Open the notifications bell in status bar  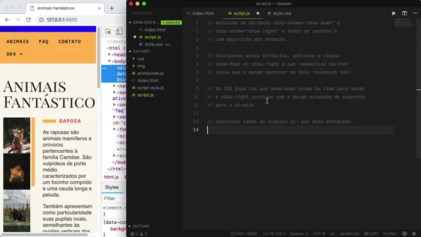(414, 234)
